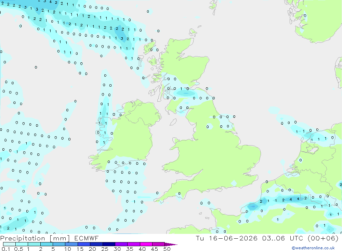
Task: Click the '25' legend scale label
Action: click(105, 249)
